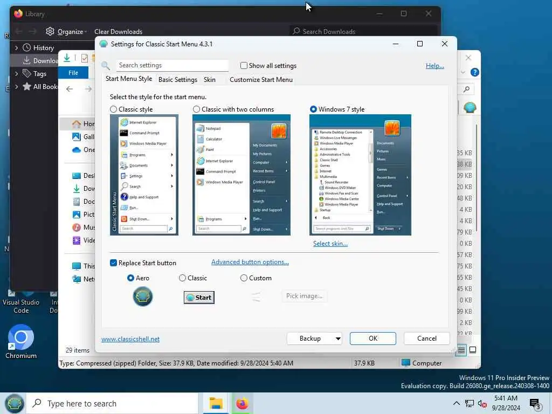Click Explorer back arrow button

70,89
